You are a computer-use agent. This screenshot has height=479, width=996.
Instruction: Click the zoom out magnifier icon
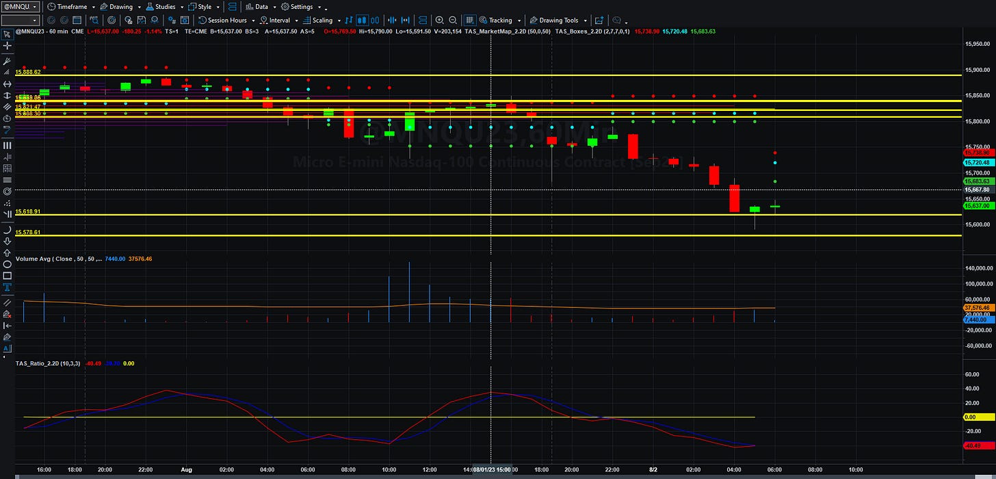pyautogui.click(x=453, y=21)
